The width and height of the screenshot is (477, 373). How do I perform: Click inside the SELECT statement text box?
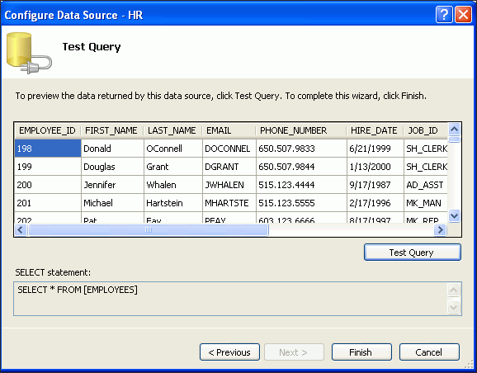click(x=230, y=299)
